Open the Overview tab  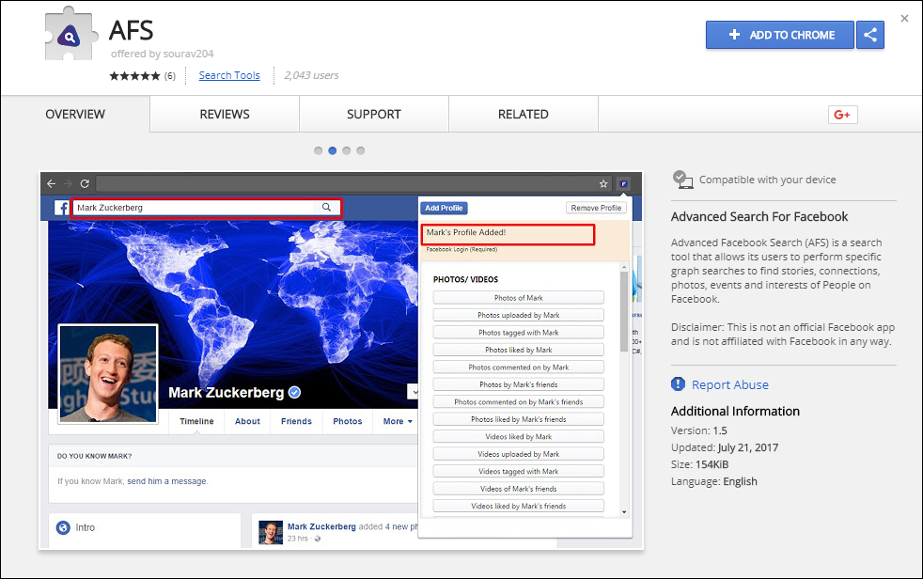(75, 114)
